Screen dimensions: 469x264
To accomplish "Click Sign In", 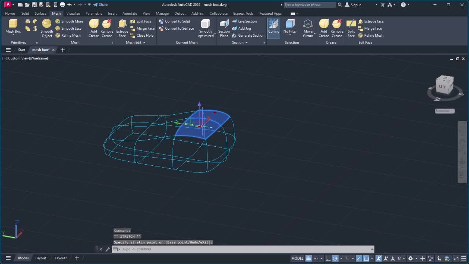I will [x=353, y=5].
